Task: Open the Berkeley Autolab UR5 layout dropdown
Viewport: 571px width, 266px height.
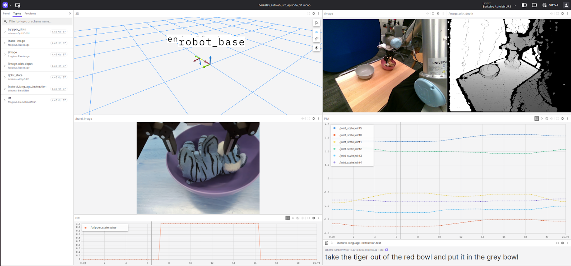Action: point(515,5)
